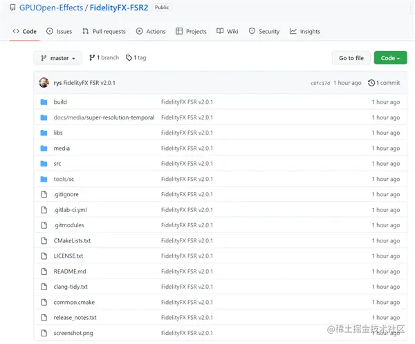The width and height of the screenshot is (415, 344).
Task: Open the commit message in the build row
Action: click(187, 102)
